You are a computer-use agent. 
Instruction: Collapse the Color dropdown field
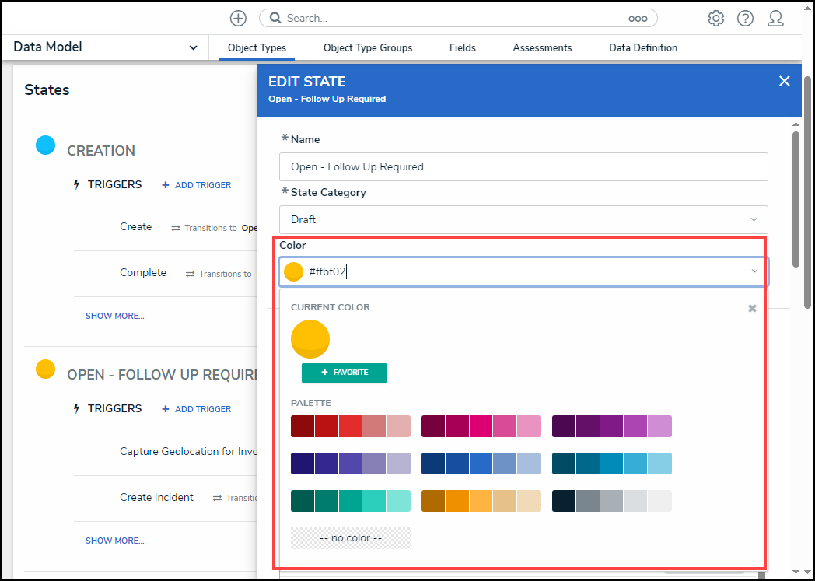[754, 271]
